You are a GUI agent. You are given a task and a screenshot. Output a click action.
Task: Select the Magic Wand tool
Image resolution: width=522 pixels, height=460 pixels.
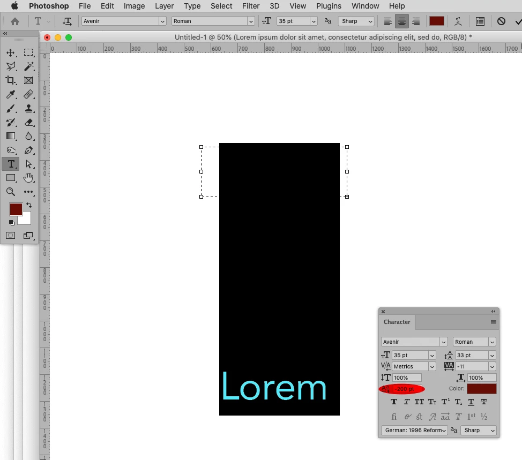(28, 66)
